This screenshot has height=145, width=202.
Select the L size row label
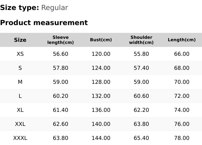20,96
